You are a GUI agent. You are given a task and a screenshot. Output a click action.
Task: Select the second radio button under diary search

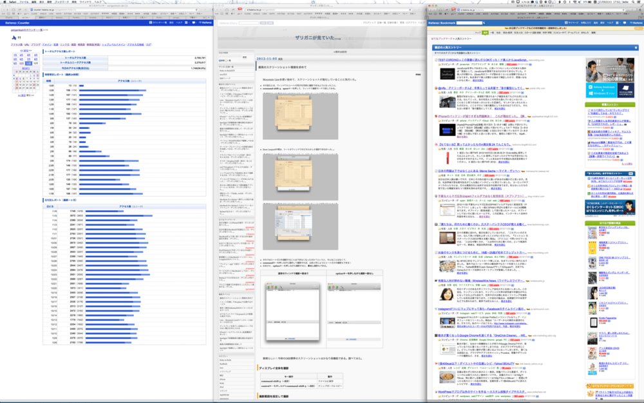[x=226, y=61]
